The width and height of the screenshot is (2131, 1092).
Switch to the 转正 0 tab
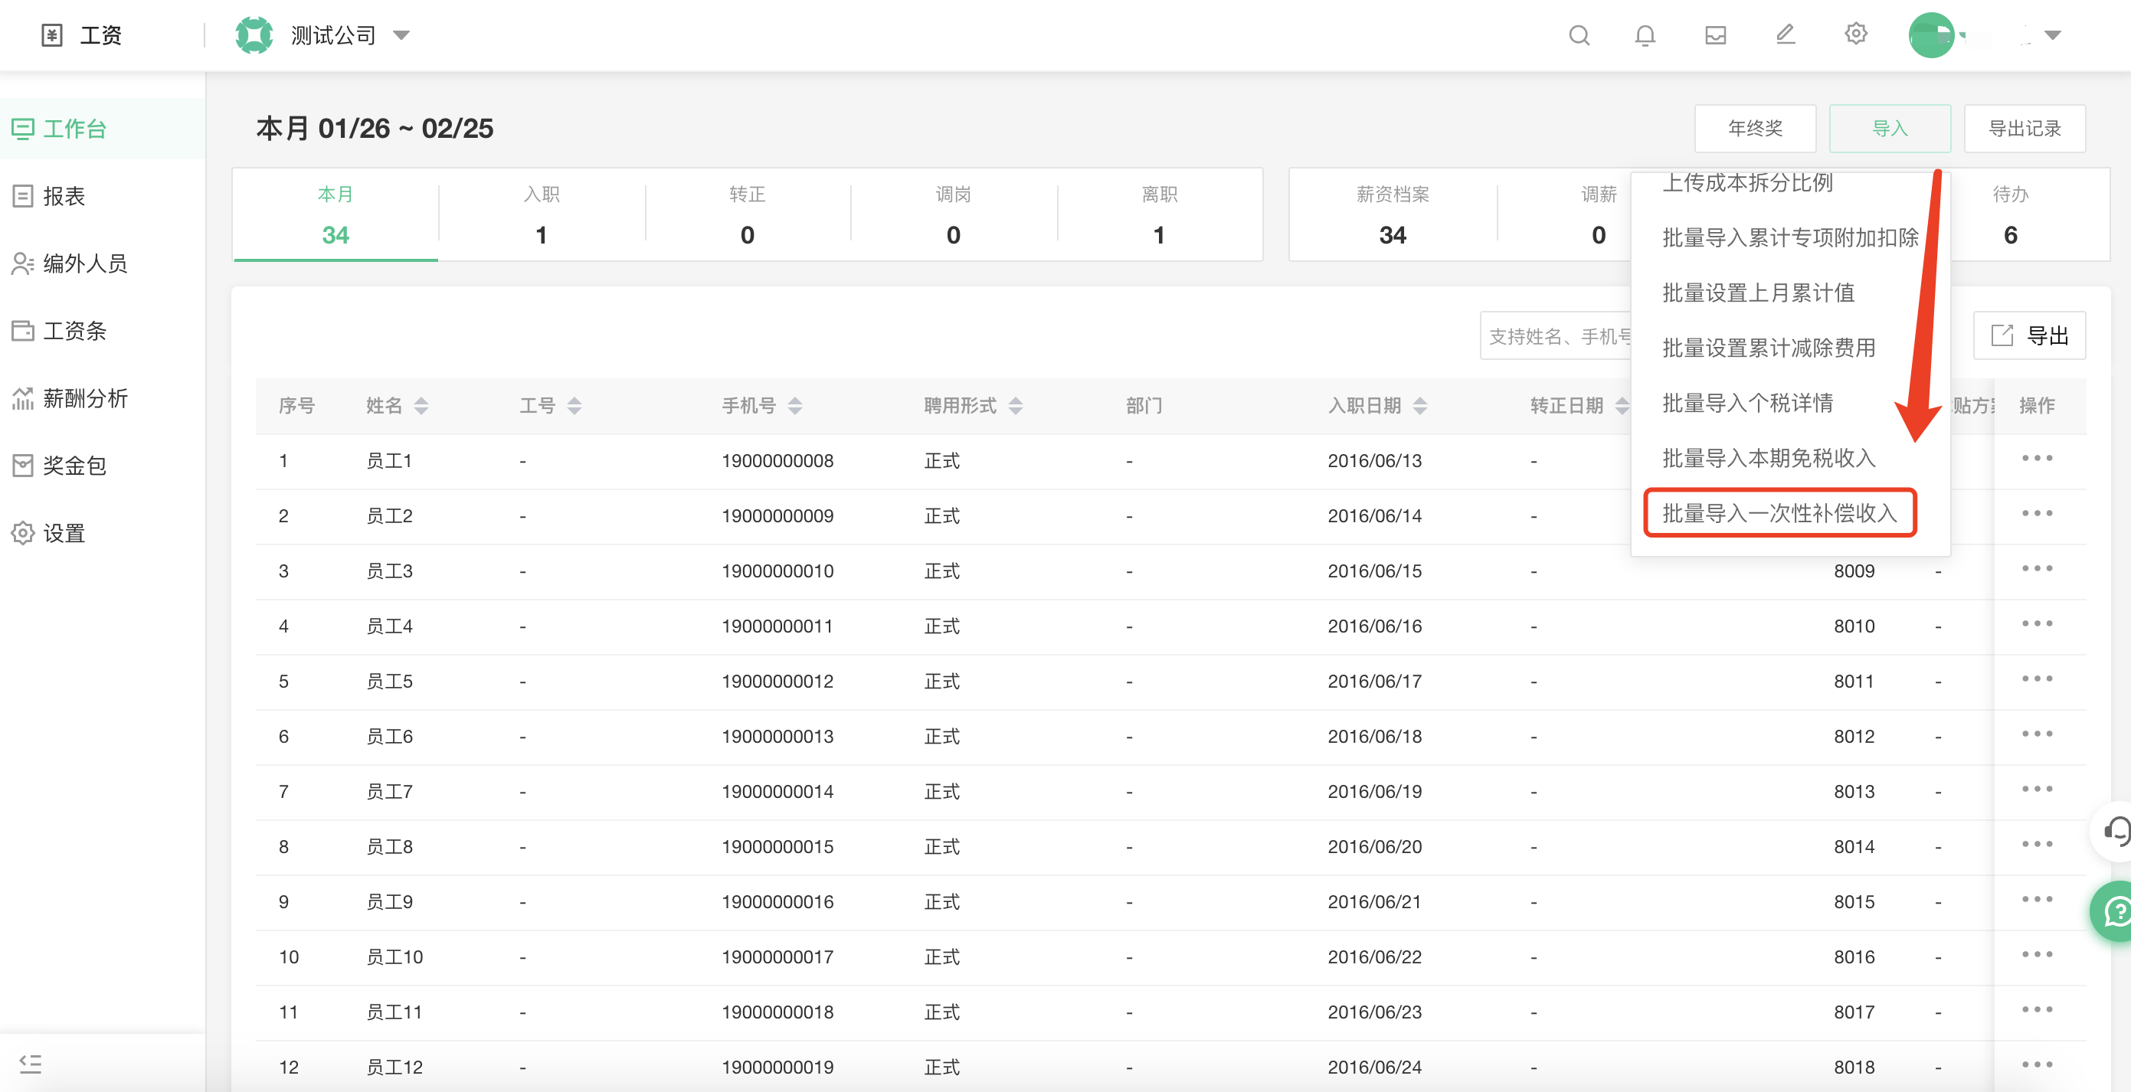pyautogui.click(x=747, y=215)
